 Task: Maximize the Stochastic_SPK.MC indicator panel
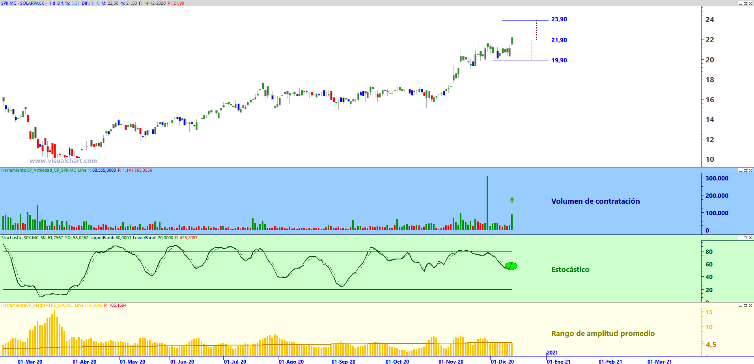745,238
